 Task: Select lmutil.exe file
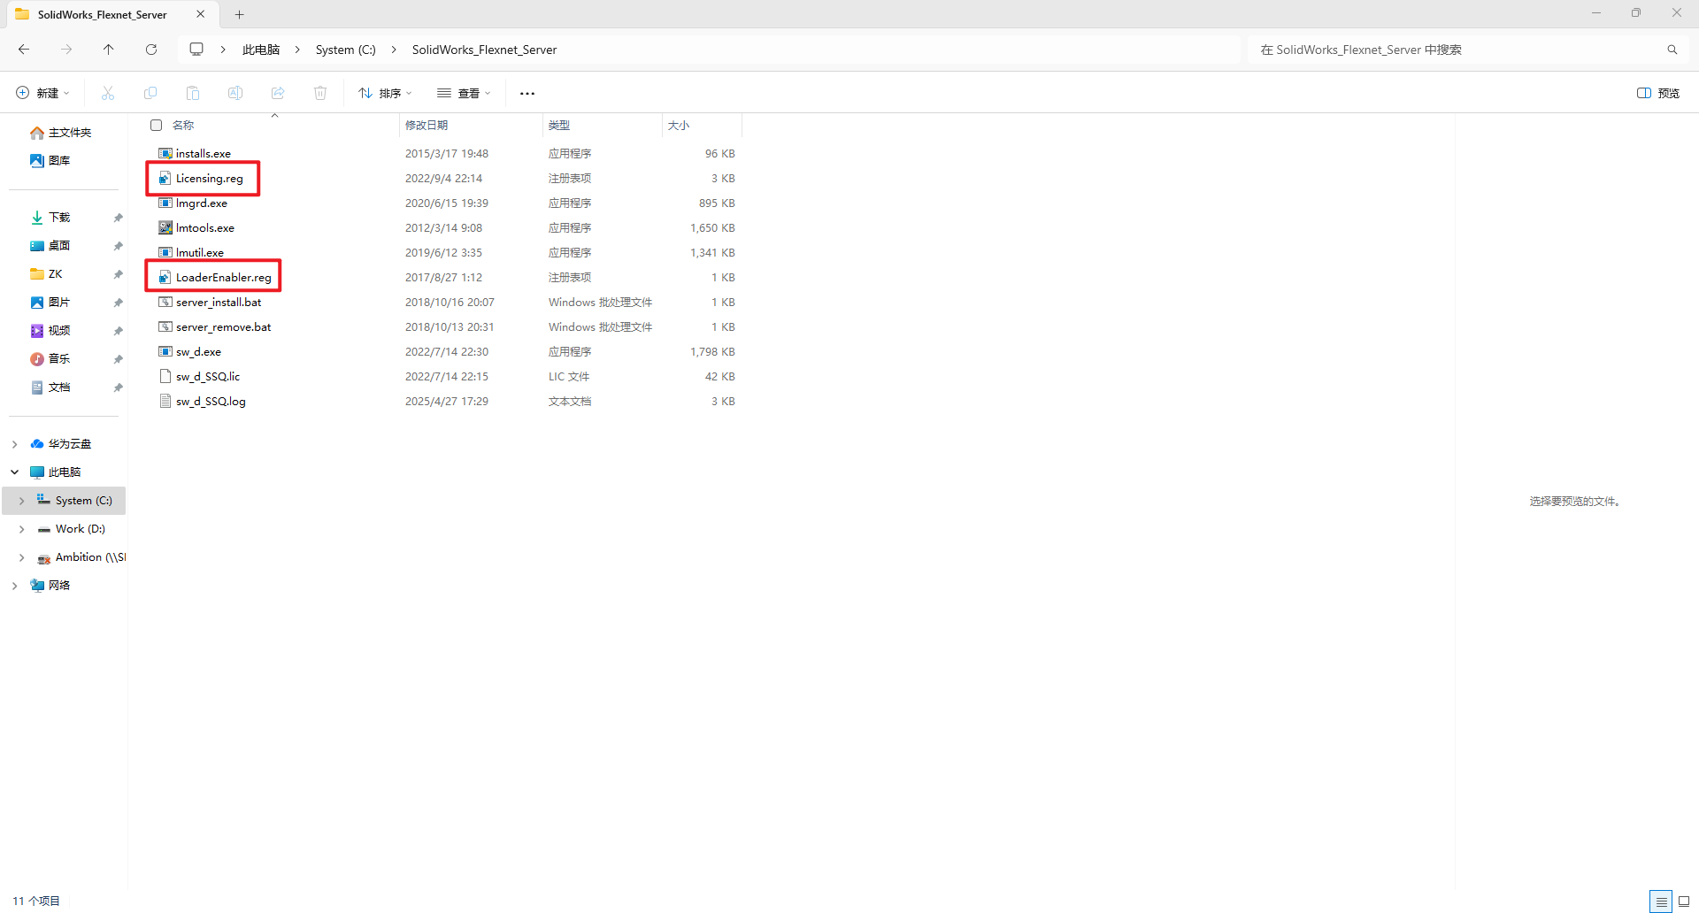tap(200, 253)
